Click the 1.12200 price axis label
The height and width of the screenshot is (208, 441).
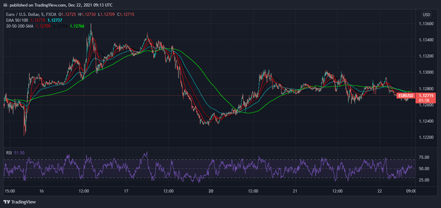tap(426, 137)
